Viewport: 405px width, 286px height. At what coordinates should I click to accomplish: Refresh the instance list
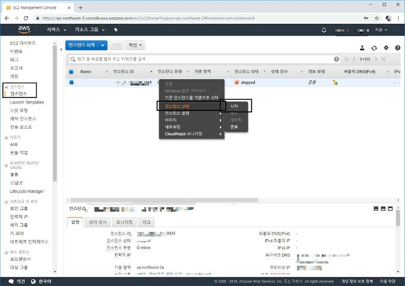click(374, 48)
